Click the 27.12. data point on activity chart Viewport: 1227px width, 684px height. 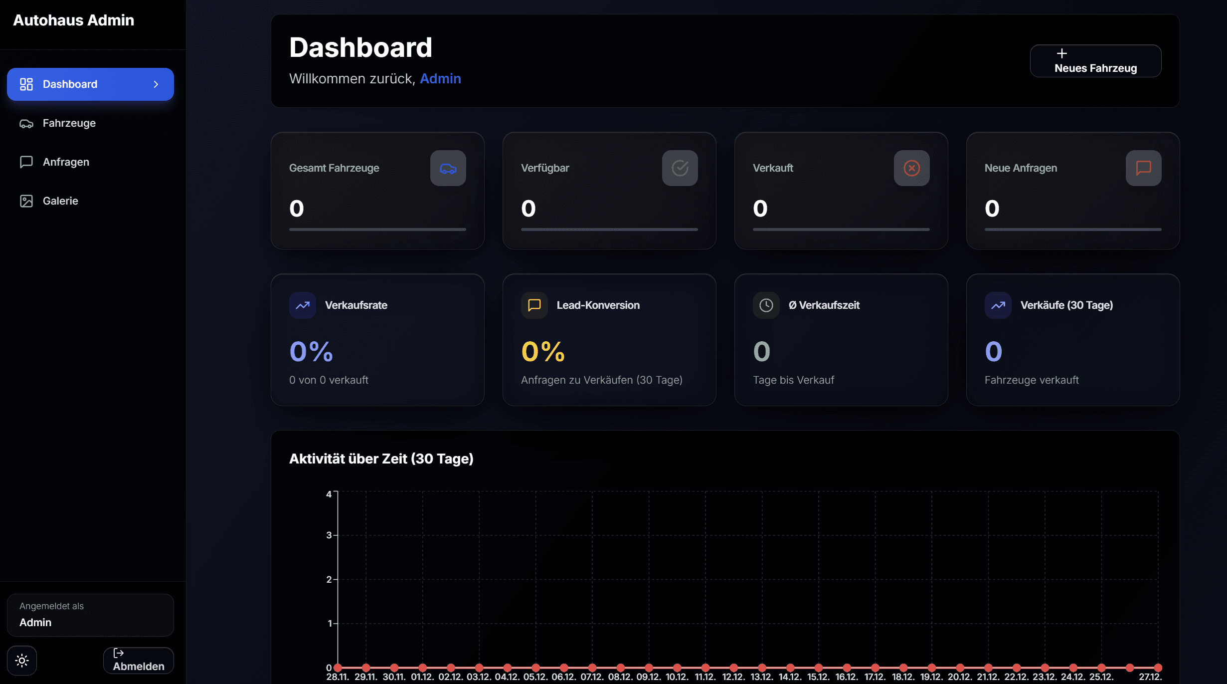(x=1158, y=668)
